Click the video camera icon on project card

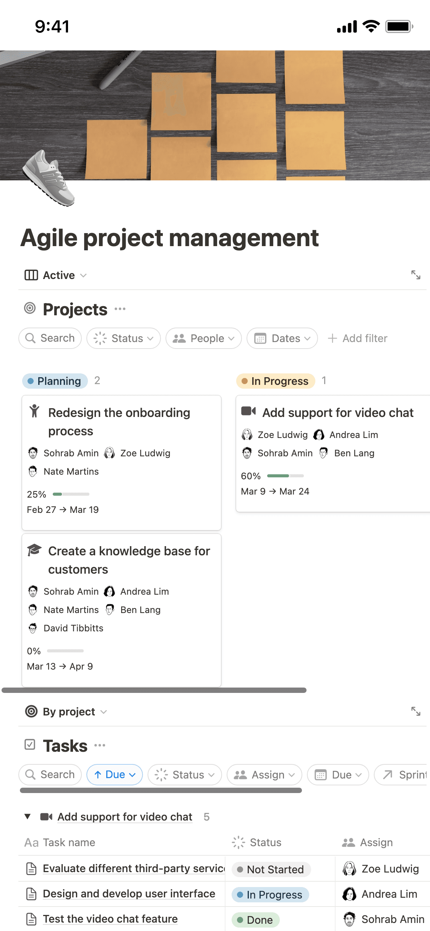(248, 411)
